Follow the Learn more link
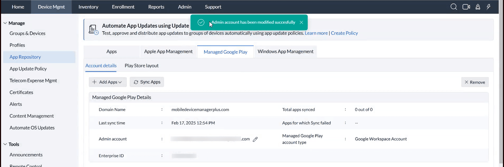The width and height of the screenshot is (504, 167). 316,33
